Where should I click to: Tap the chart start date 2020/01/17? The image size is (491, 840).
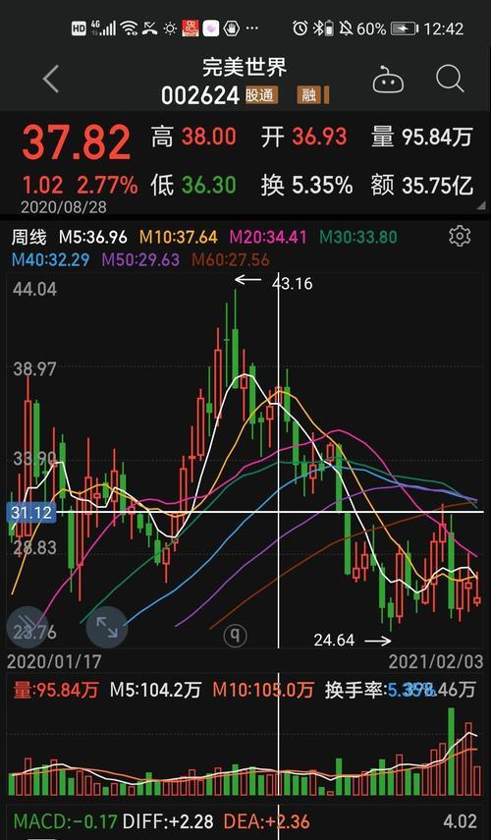tap(54, 661)
